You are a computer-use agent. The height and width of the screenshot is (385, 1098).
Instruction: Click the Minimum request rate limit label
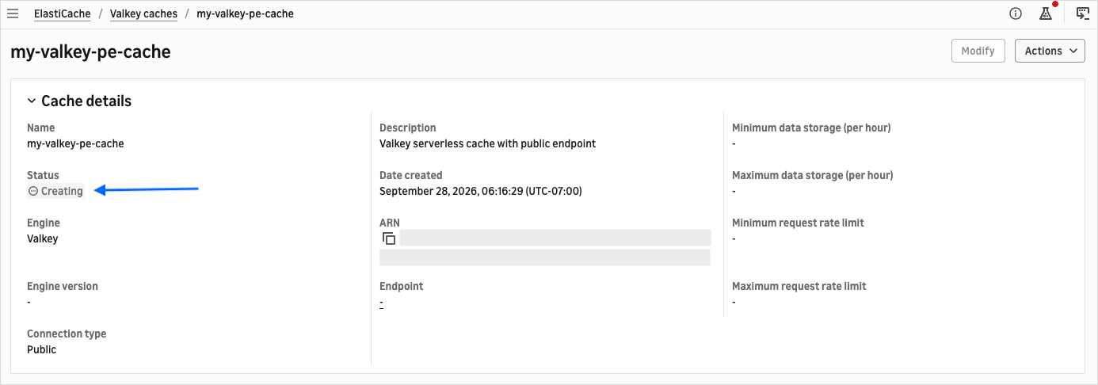[x=798, y=223]
